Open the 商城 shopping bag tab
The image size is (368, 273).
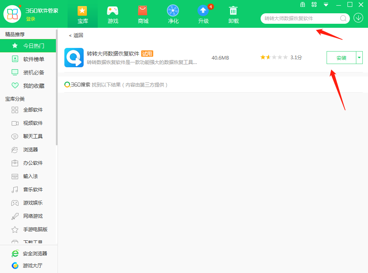(x=143, y=14)
